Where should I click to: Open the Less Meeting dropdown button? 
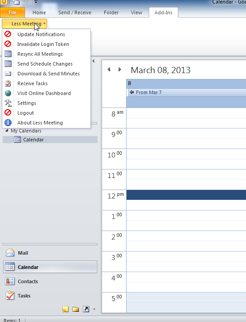pos(25,24)
